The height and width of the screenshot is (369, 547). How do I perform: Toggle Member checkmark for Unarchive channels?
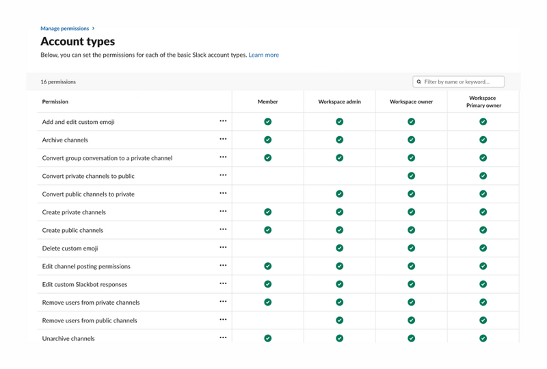point(267,338)
